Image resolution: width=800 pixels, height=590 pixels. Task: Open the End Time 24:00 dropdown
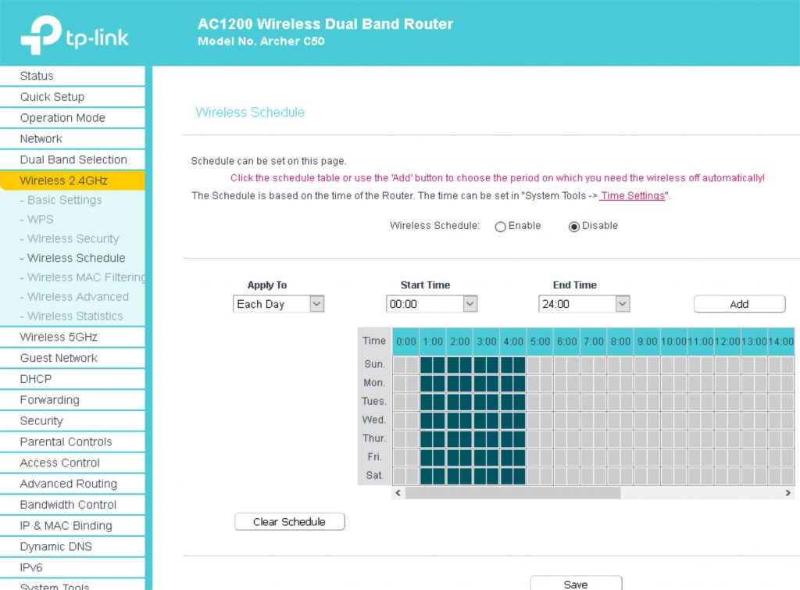pos(584,304)
